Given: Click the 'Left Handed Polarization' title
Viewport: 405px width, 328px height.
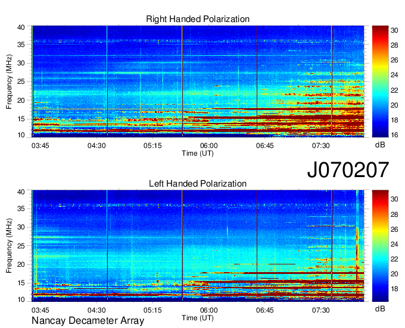Looking at the screenshot, I should 198,184.
